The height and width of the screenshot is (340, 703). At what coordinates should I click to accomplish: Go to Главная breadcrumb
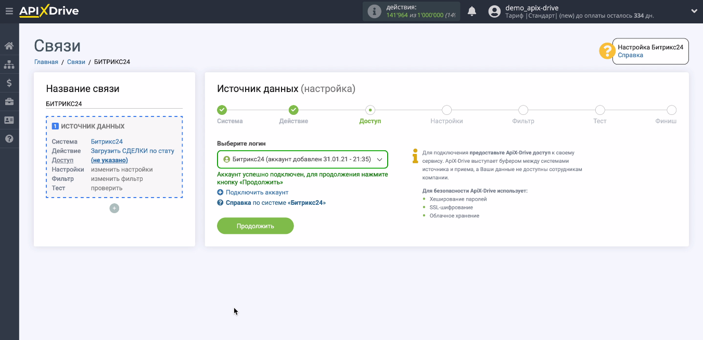[x=46, y=62]
